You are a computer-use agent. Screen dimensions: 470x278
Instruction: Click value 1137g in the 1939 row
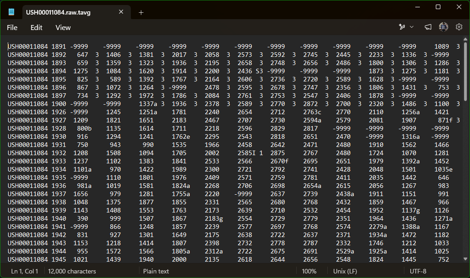[x=411, y=210]
